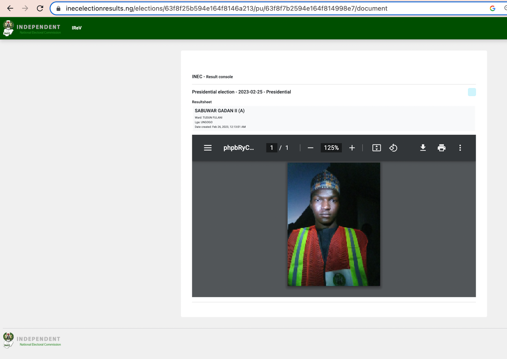Toggle the PDF viewer sidebar menu
The height and width of the screenshot is (359, 507).
tap(208, 148)
